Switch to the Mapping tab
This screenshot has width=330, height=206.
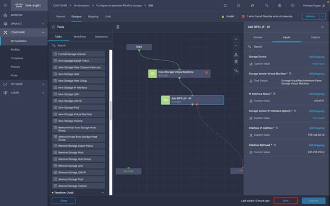93,16
